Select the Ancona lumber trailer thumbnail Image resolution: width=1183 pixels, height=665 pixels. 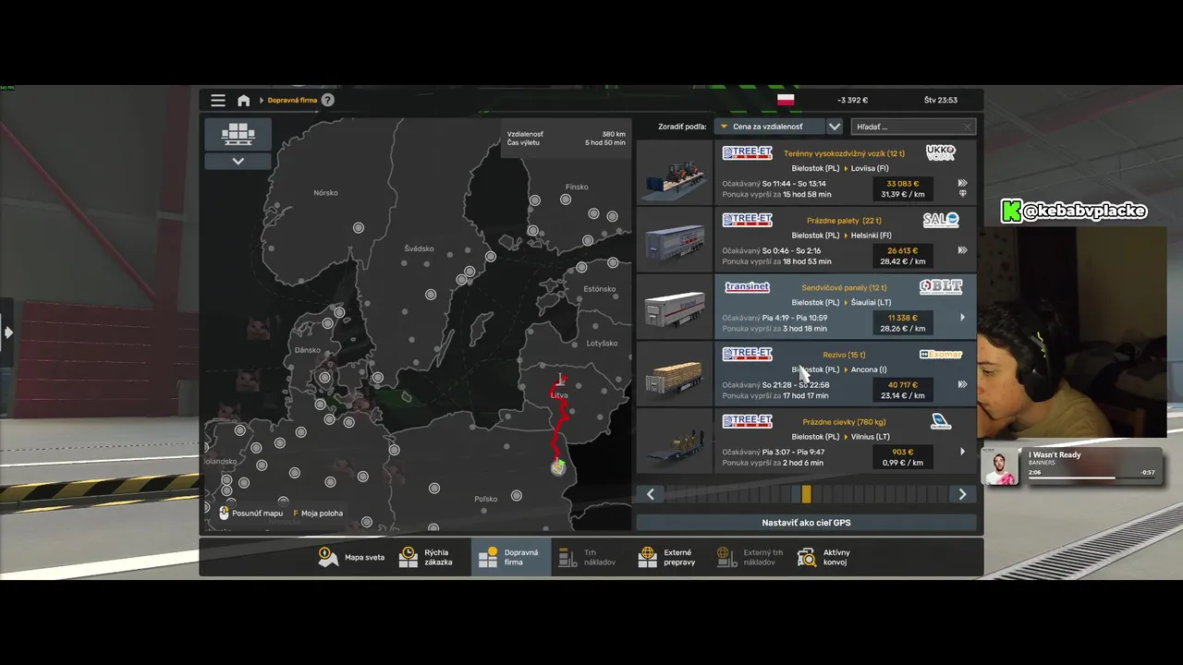pos(675,374)
